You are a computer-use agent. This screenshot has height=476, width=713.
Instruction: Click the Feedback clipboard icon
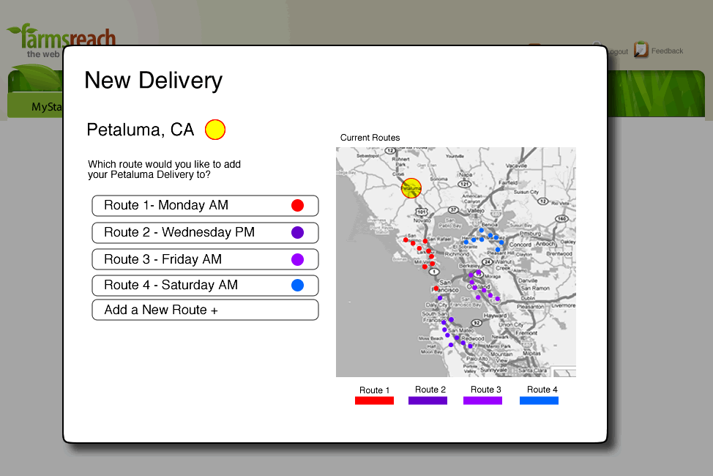coord(641,50)
